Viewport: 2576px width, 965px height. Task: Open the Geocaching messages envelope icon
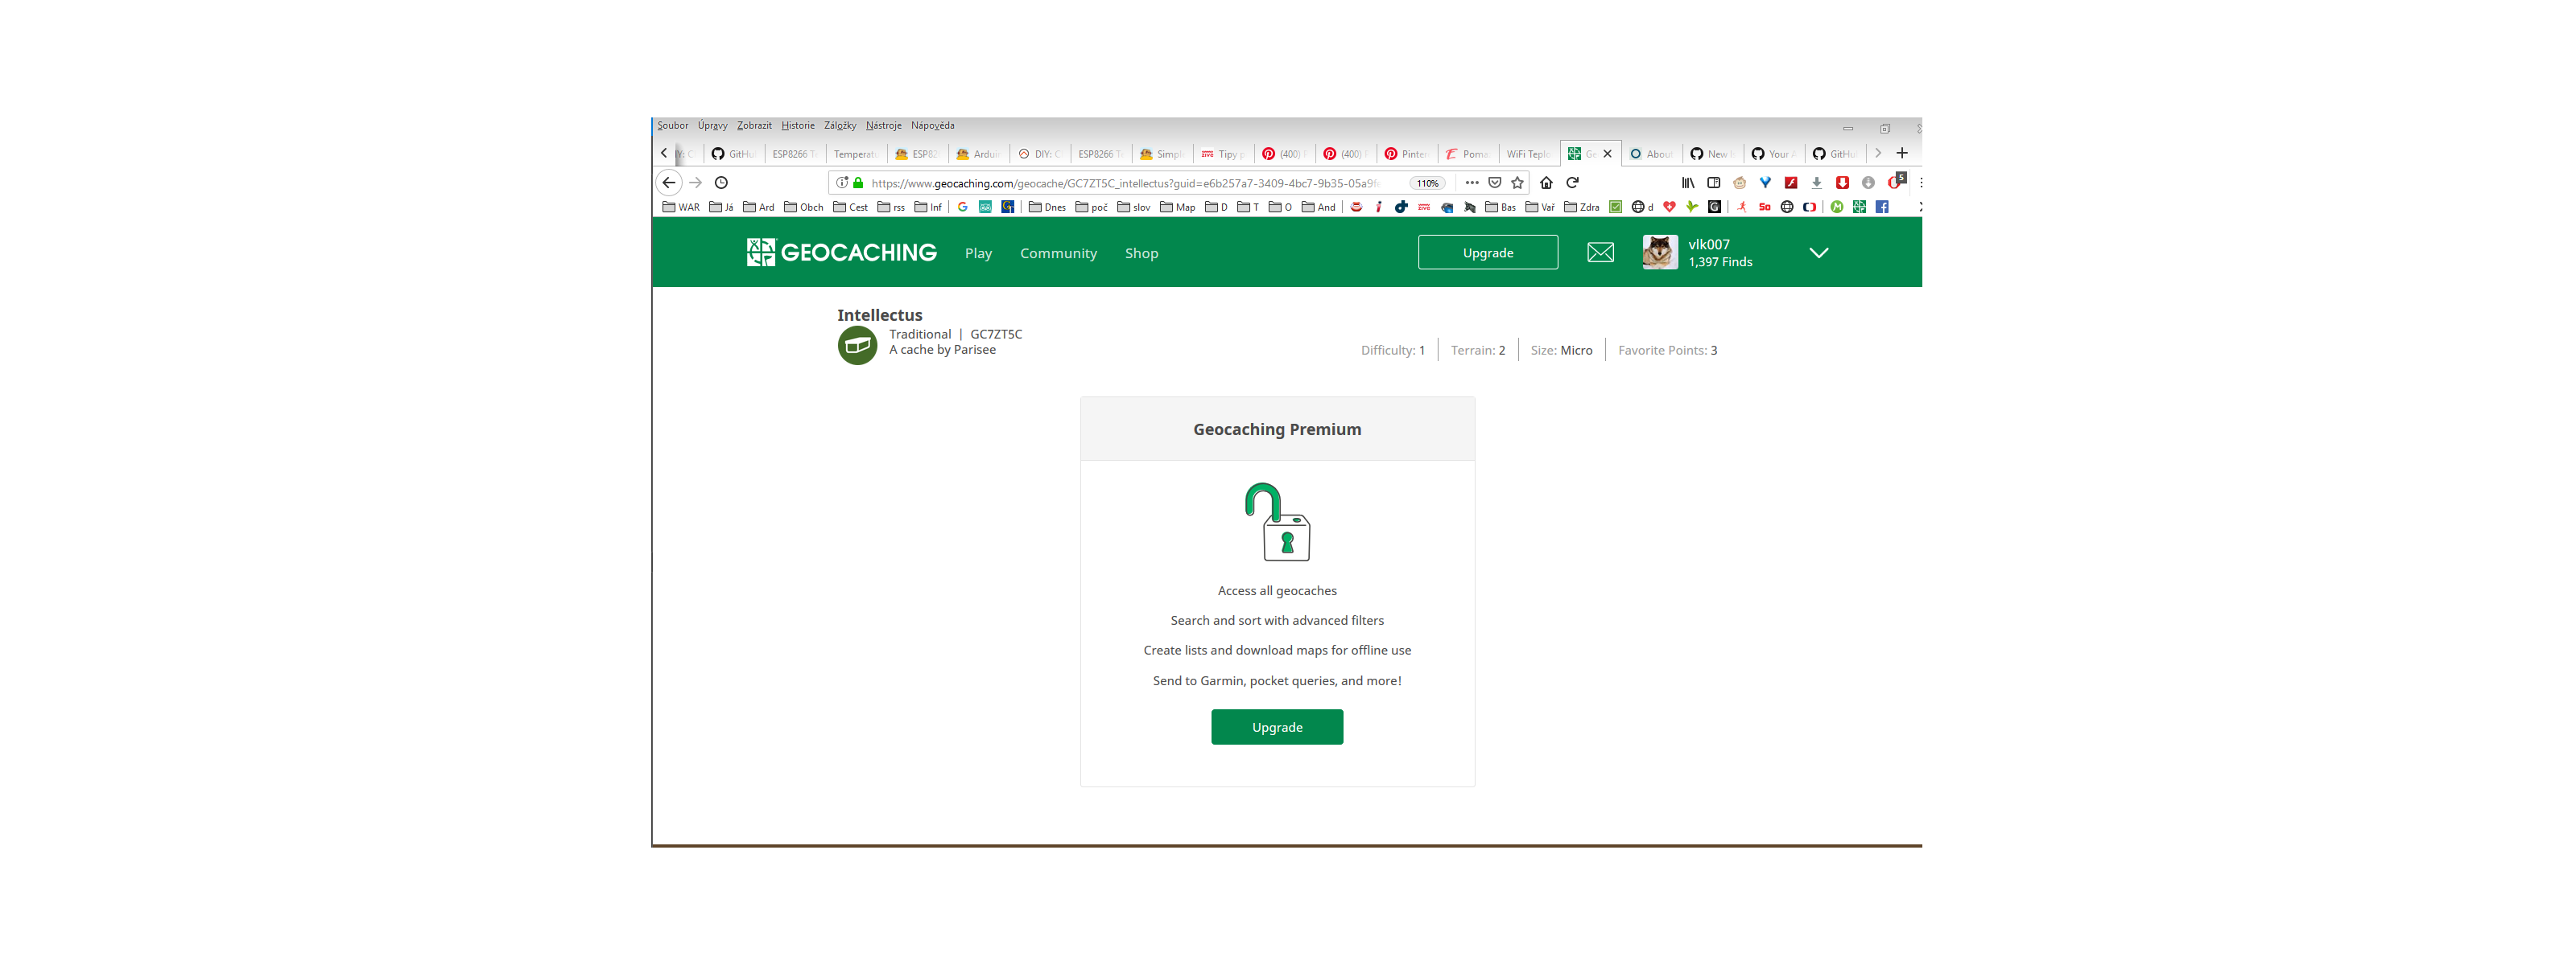click(x=1600, y=253)
